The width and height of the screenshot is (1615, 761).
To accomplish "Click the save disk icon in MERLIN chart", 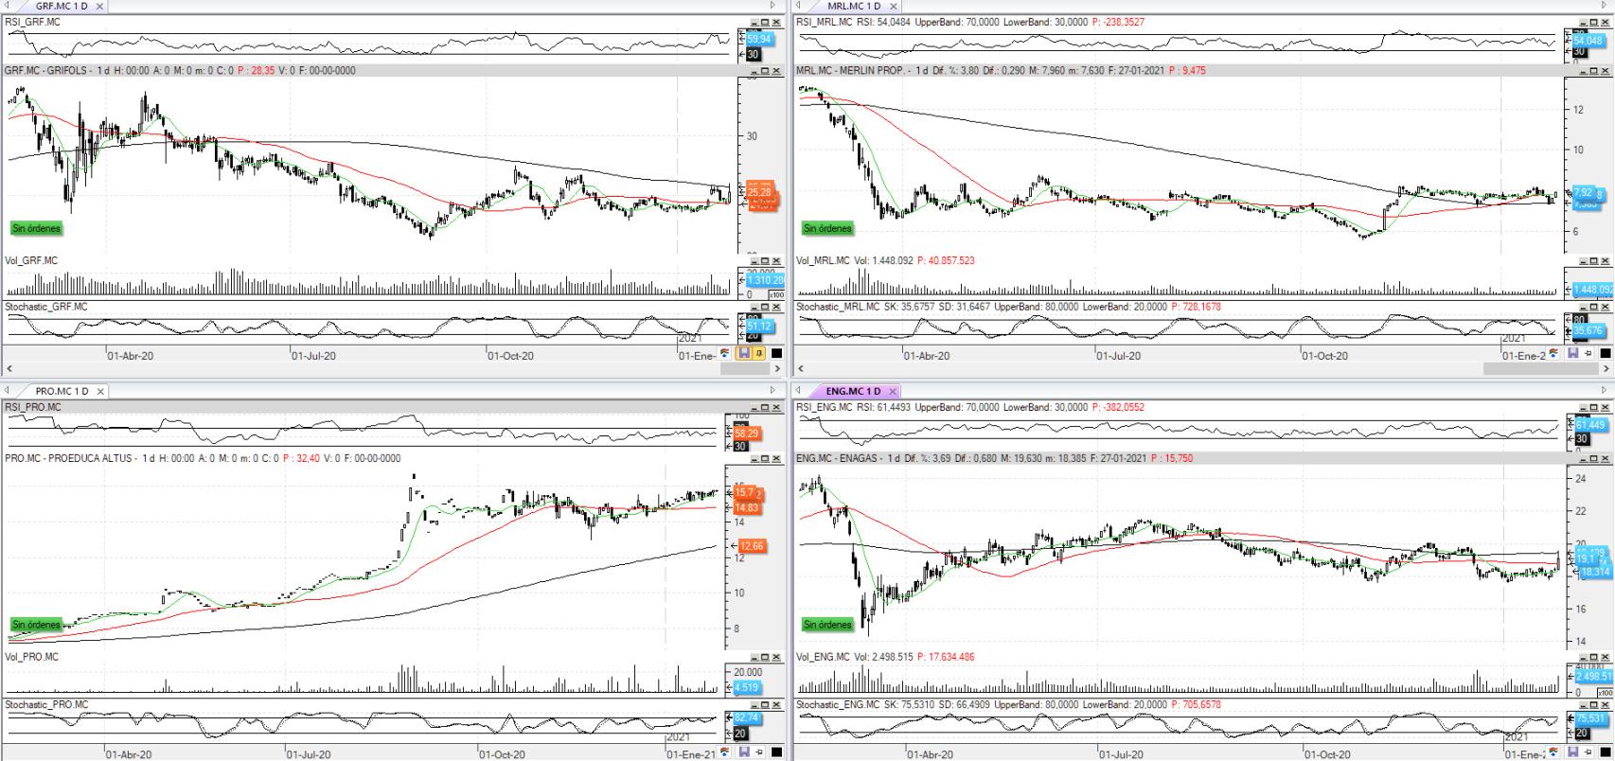I will [x=1573, y=353].
